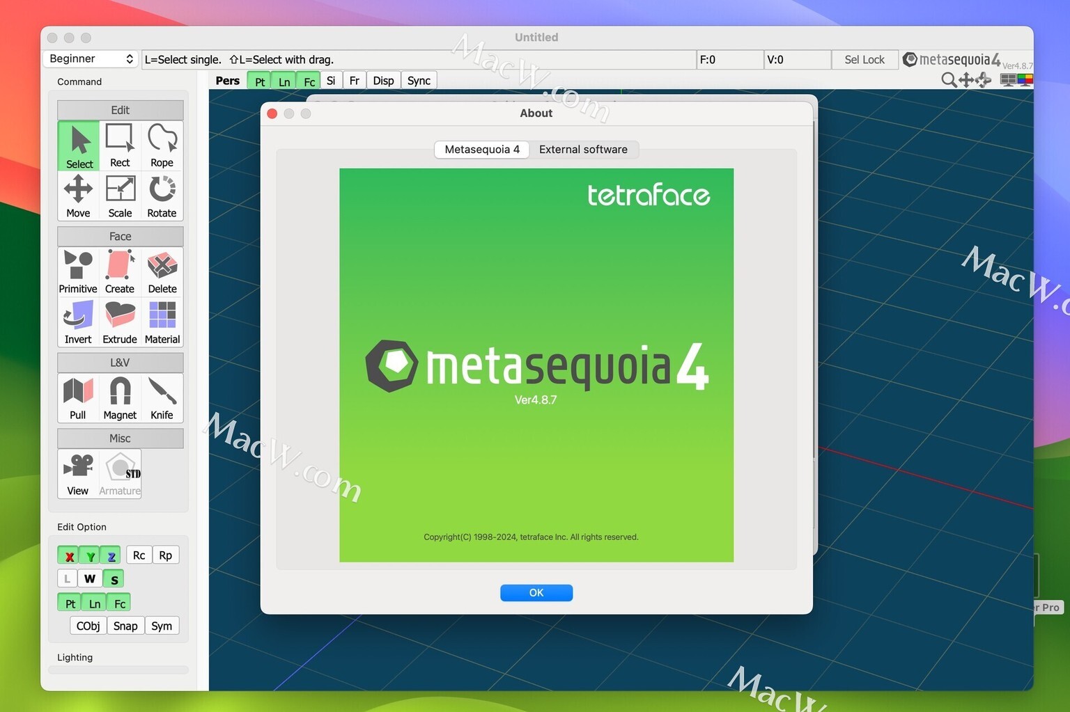This screenshot has height=712, width=1070.
Task: Toggle the Rp edit option
Action: pyautogui.click(x=165, y=555)
